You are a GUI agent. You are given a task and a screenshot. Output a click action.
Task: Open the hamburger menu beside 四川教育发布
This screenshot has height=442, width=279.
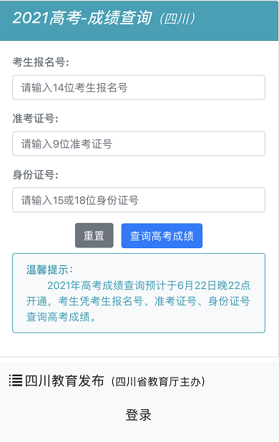point(16,380)
